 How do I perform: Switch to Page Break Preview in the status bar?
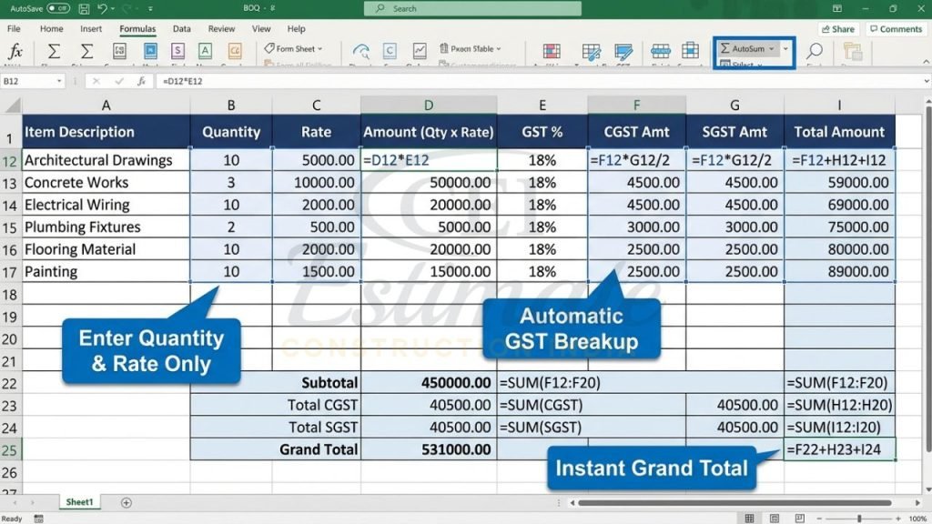pyautogui.click(x=799, y=519)
